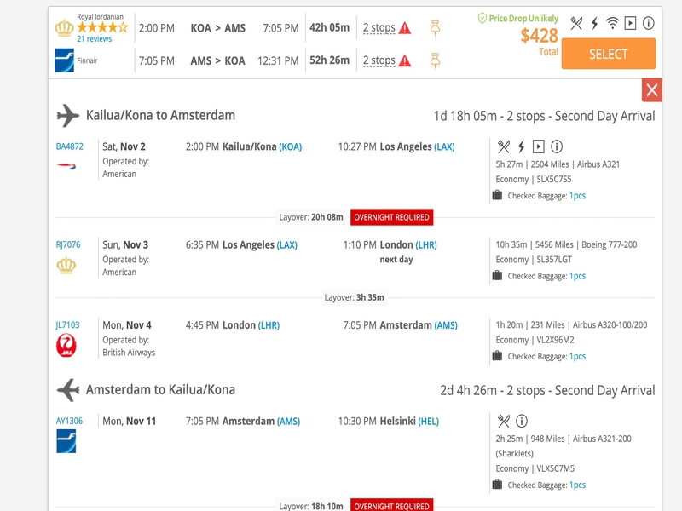Click the video entertainment icon on BA4872
The image size is (682, 511).
539,146
